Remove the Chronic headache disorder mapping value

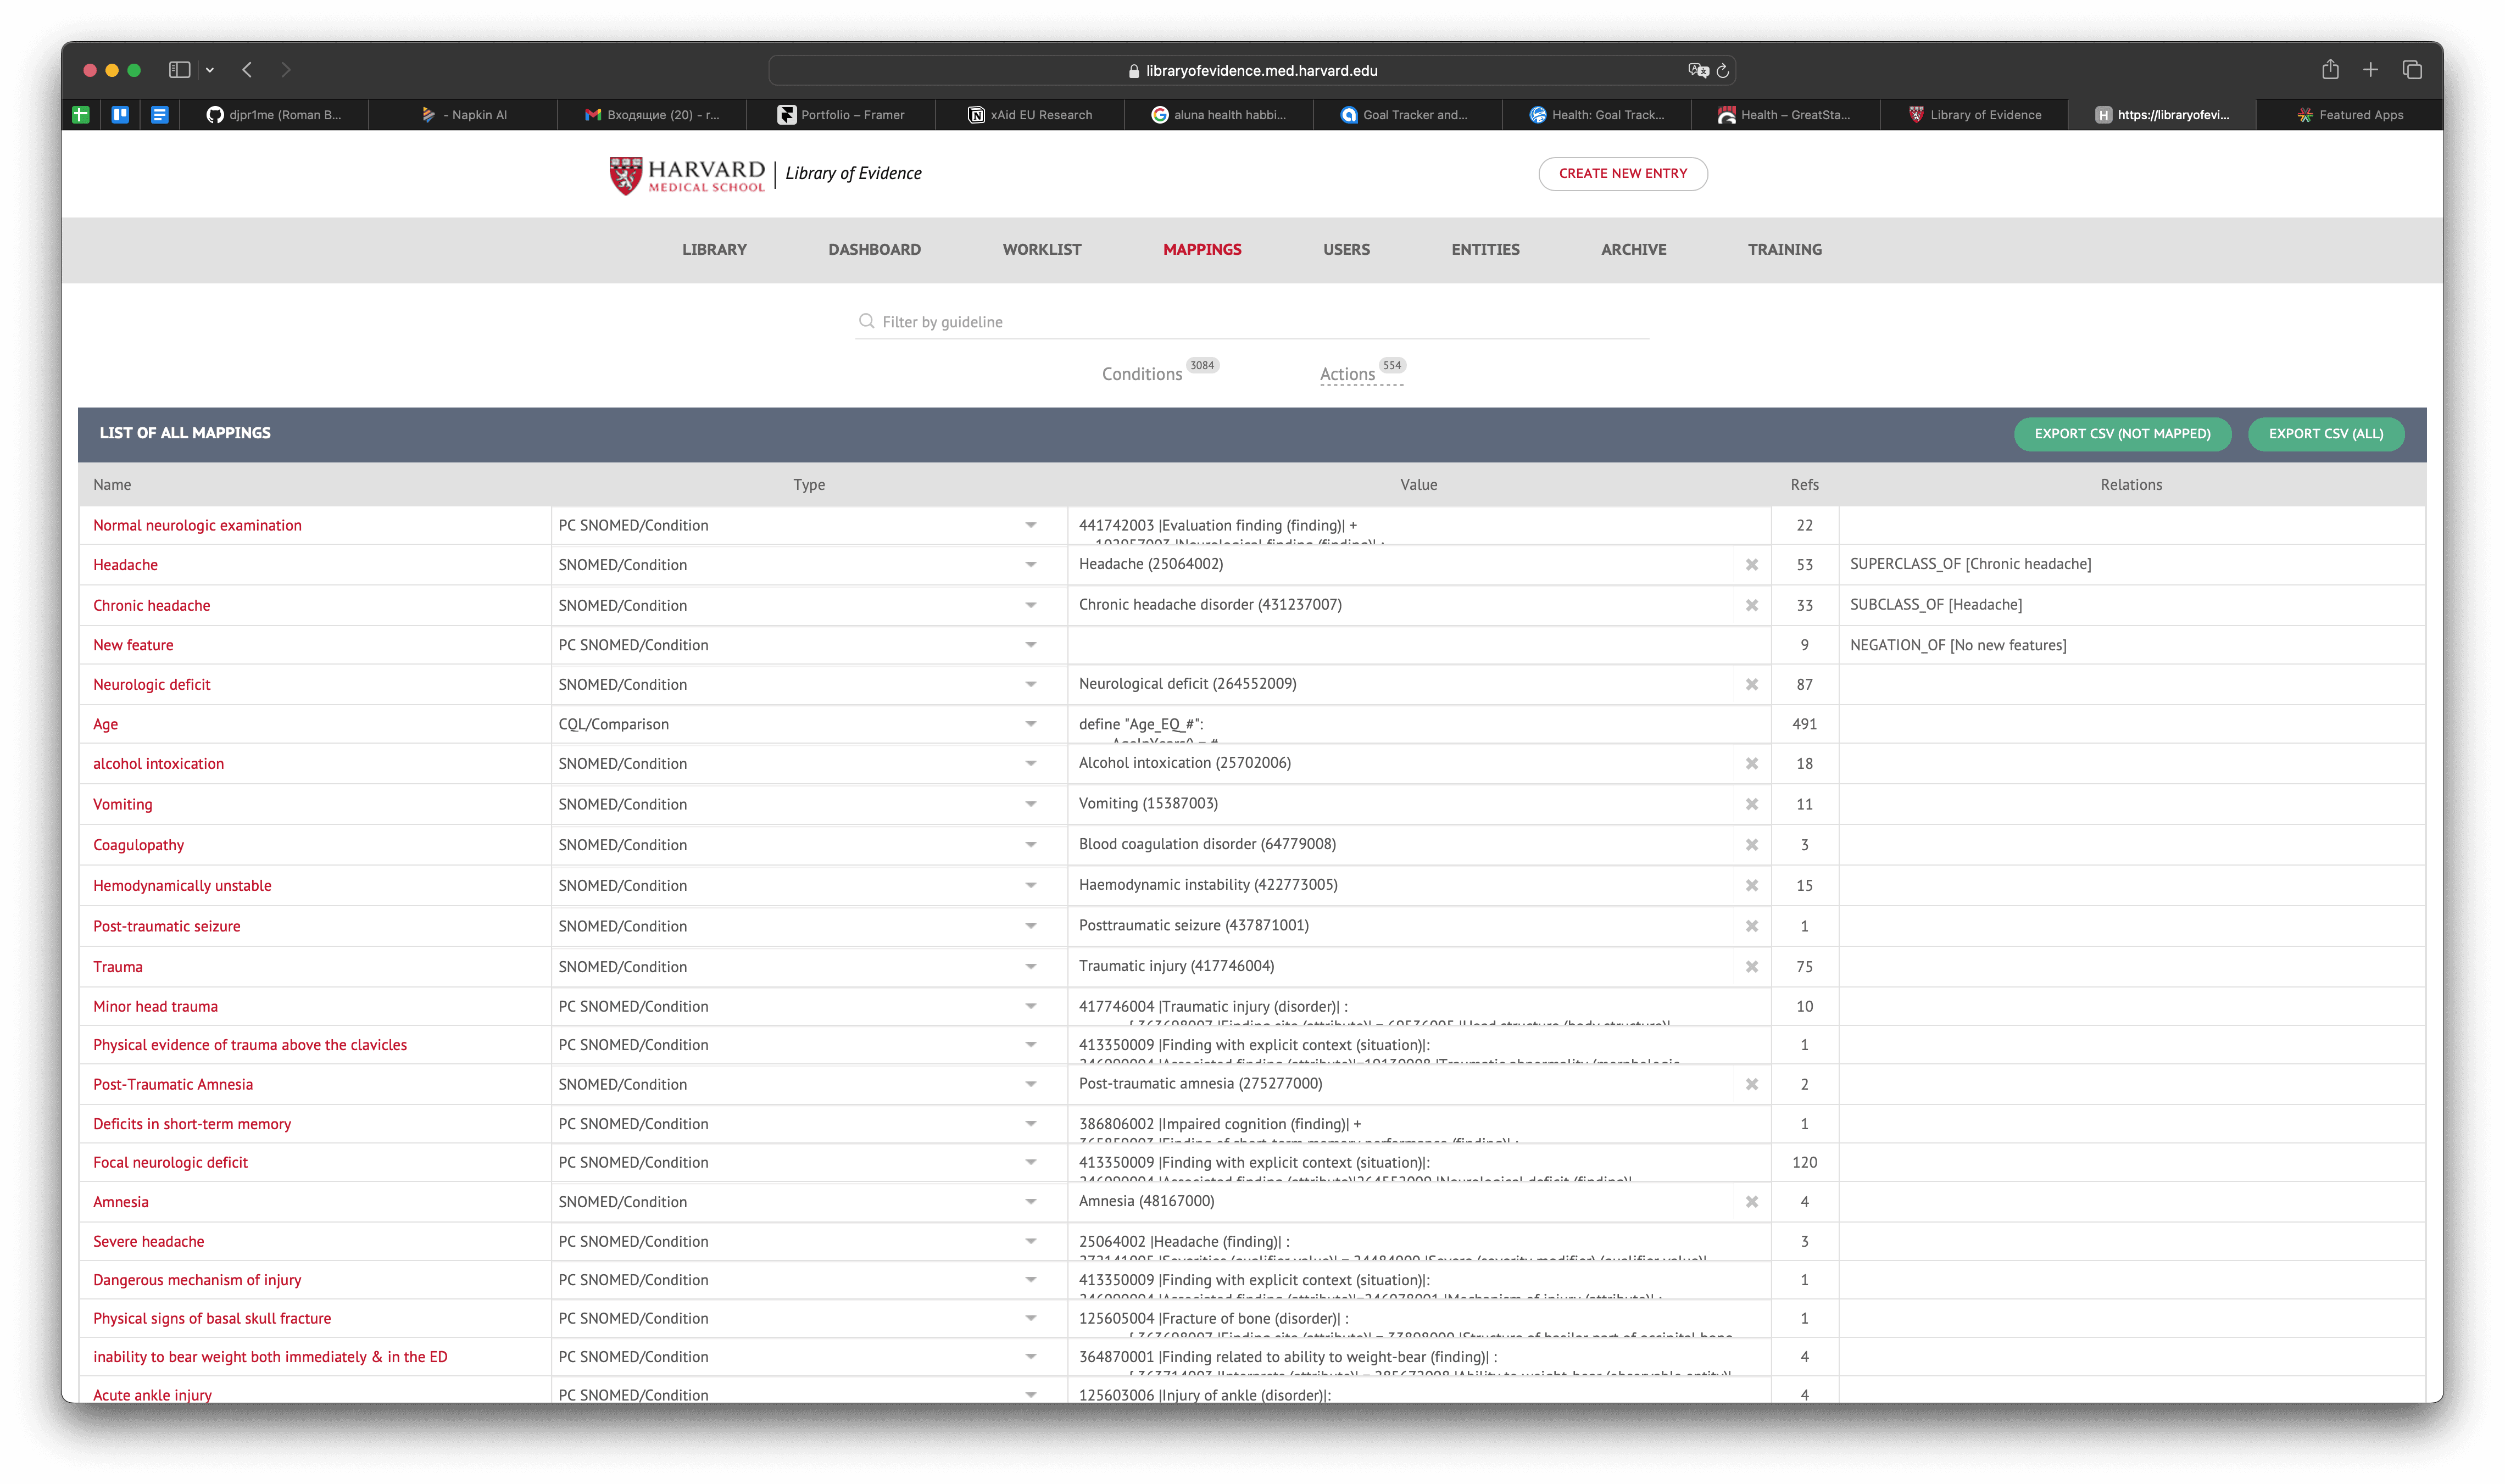1751,605
